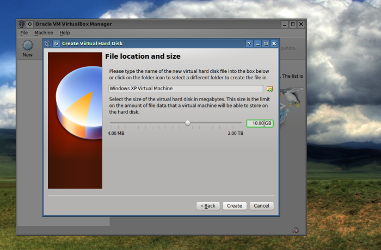Click the pin icon in Create Virtual Hard Disk title bar
The height and width of the screenshot is (250, 381).
tap(56, 43)
